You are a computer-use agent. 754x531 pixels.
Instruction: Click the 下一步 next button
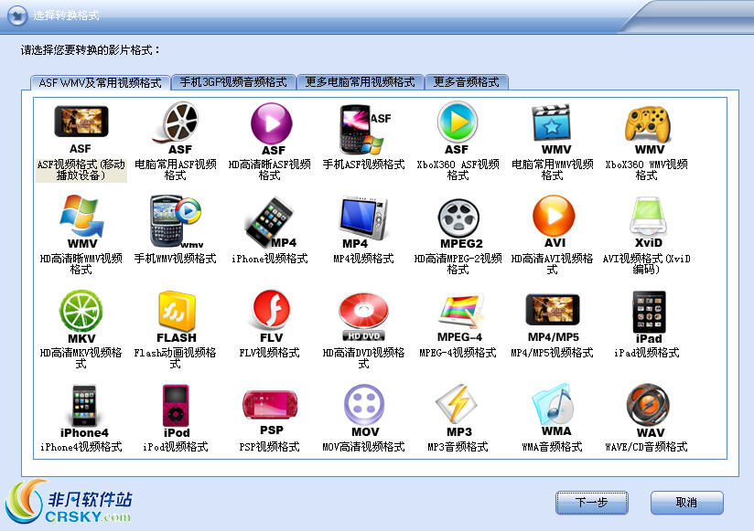591,503
